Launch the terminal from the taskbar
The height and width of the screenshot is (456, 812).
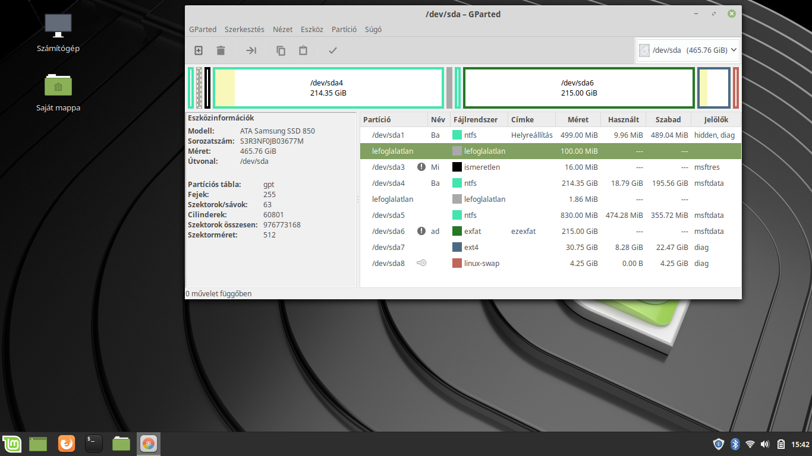(94, 444)
